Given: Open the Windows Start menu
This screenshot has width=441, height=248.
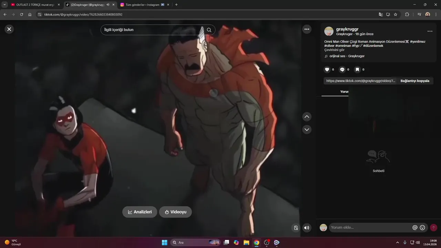Looking at the screenshot, I should coord(165,242).
